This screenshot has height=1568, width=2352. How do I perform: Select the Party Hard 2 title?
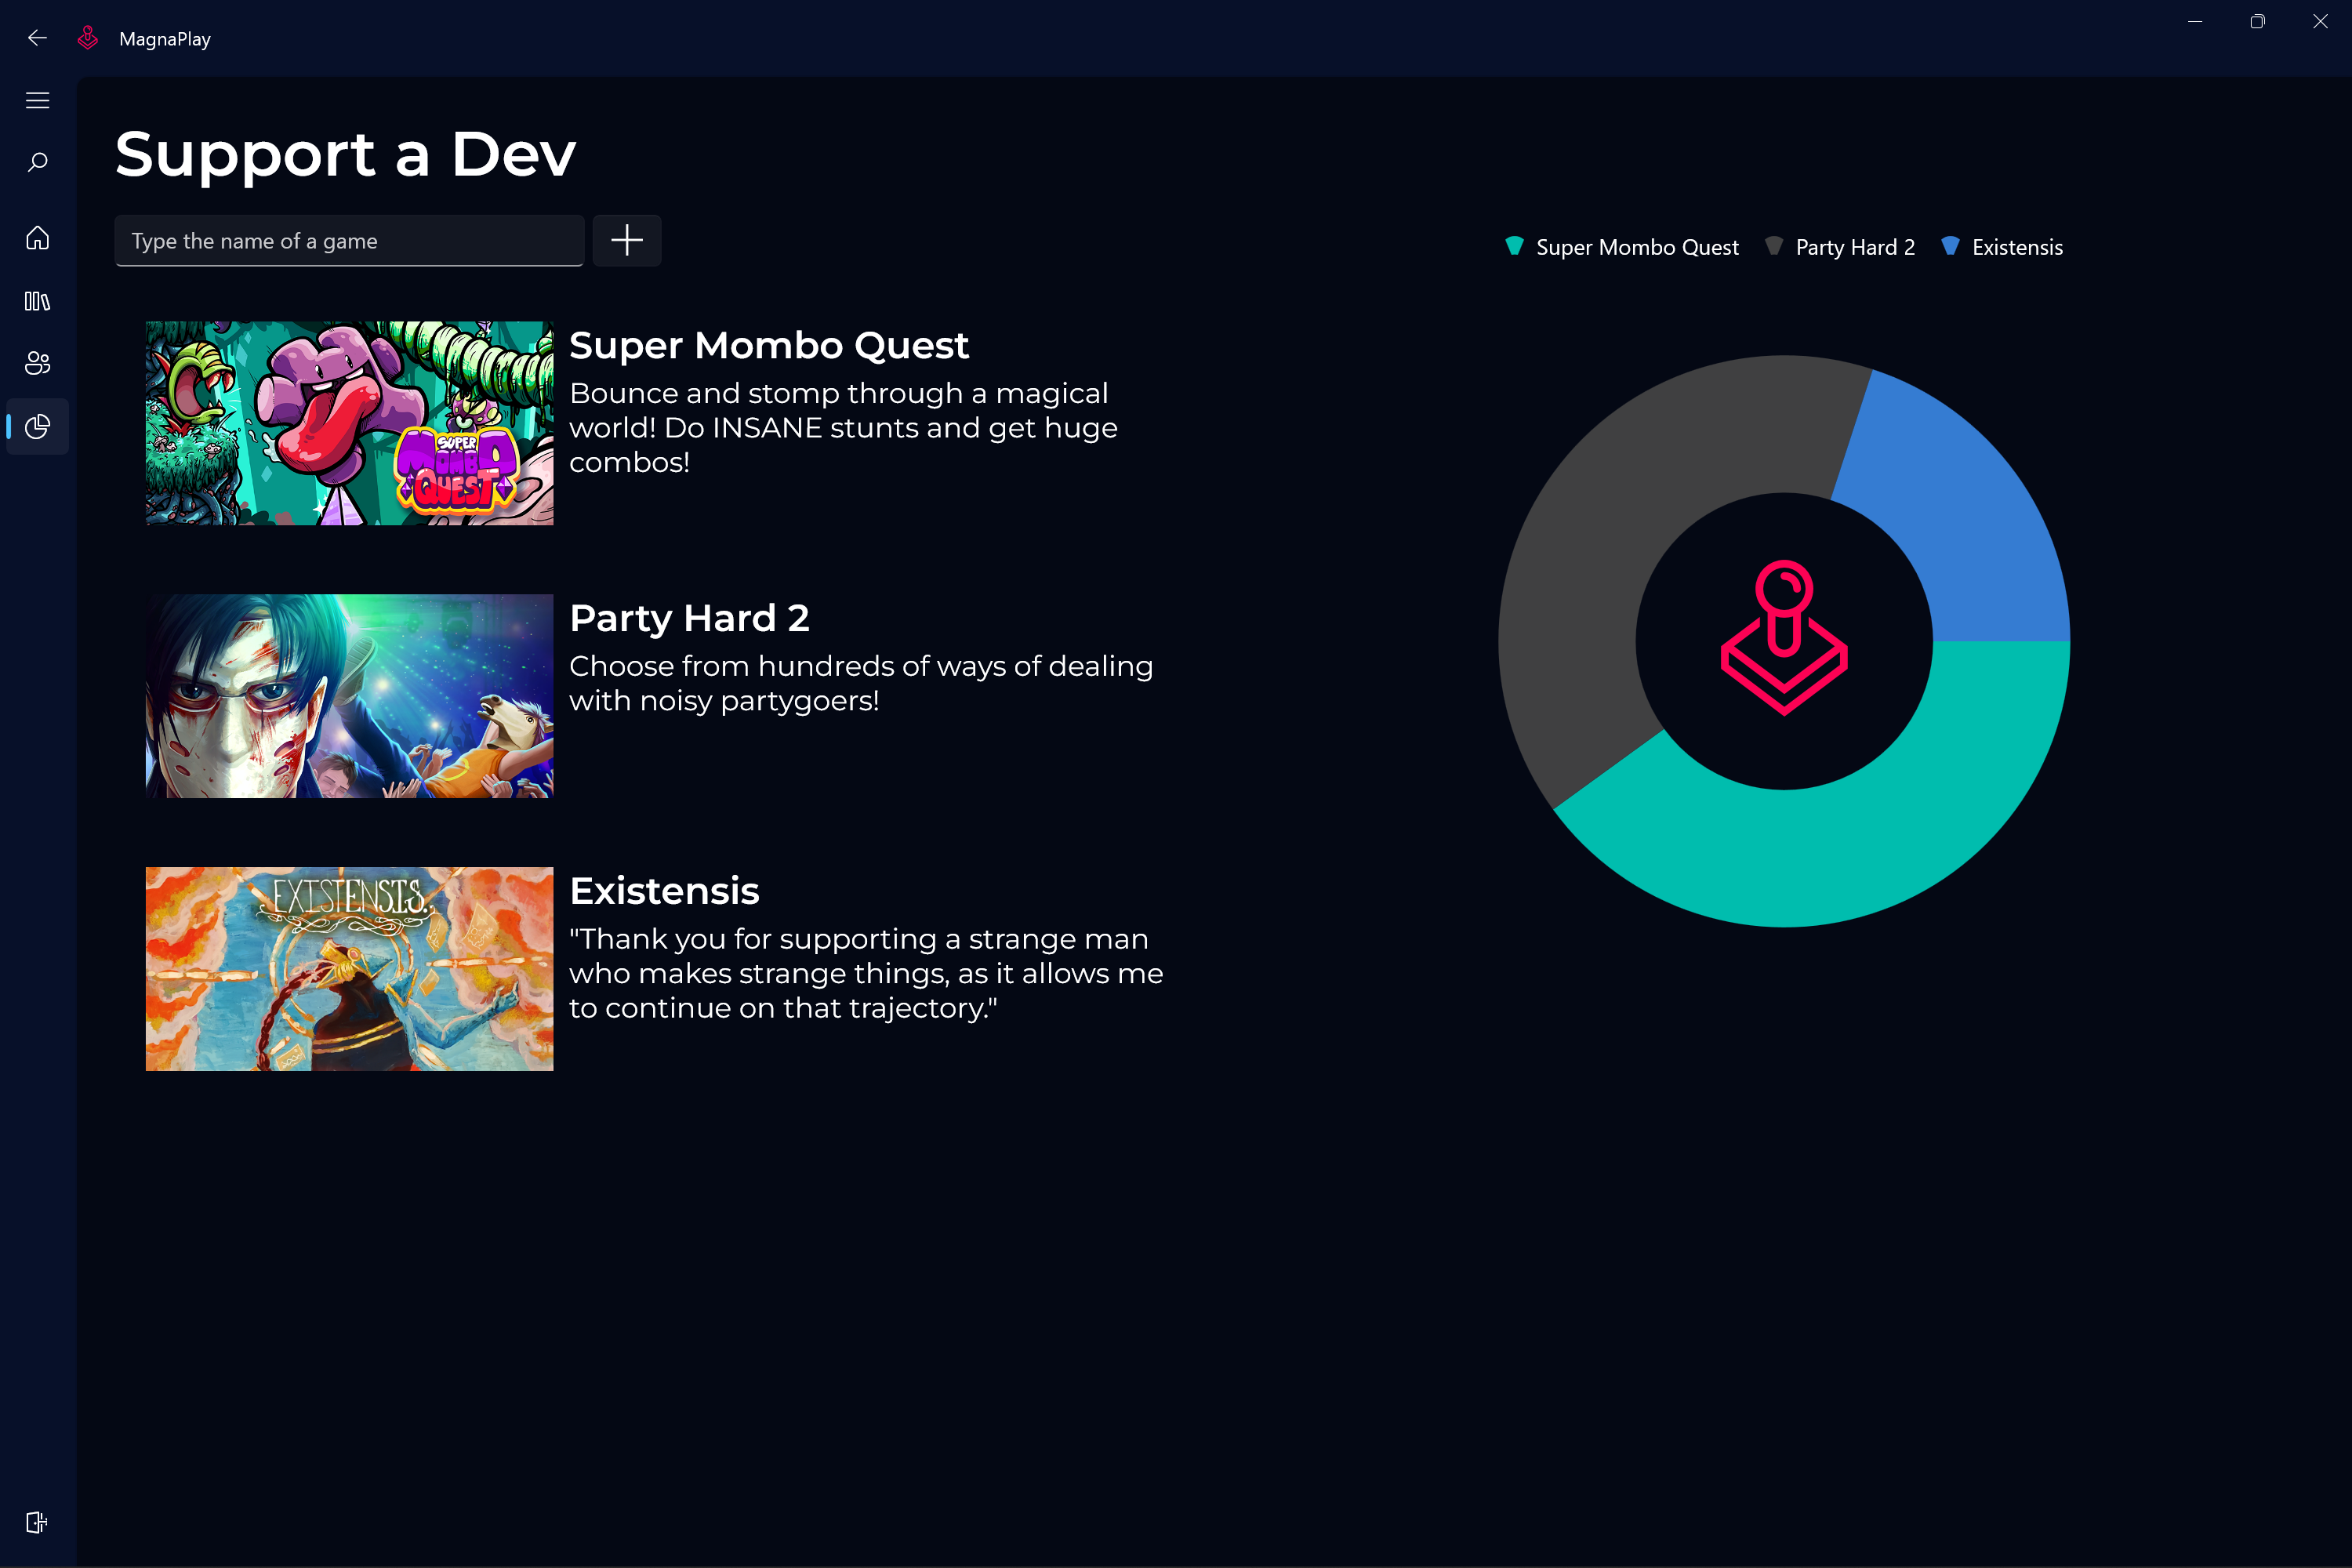click(x=689, y=618)
